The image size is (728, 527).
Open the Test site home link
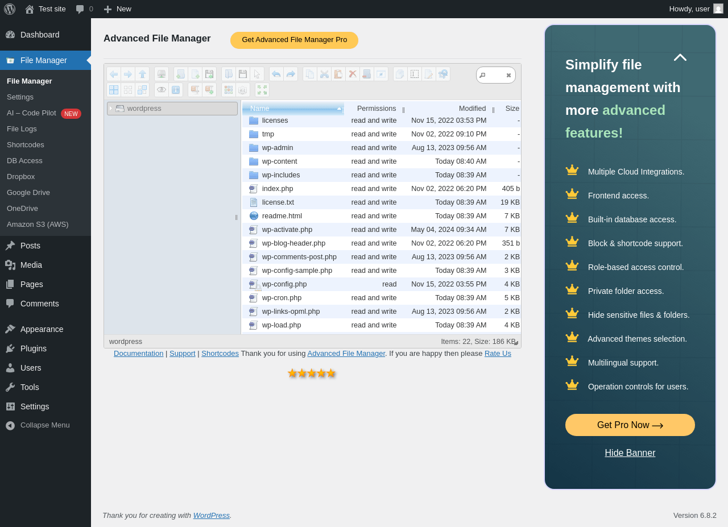[45, 9]
